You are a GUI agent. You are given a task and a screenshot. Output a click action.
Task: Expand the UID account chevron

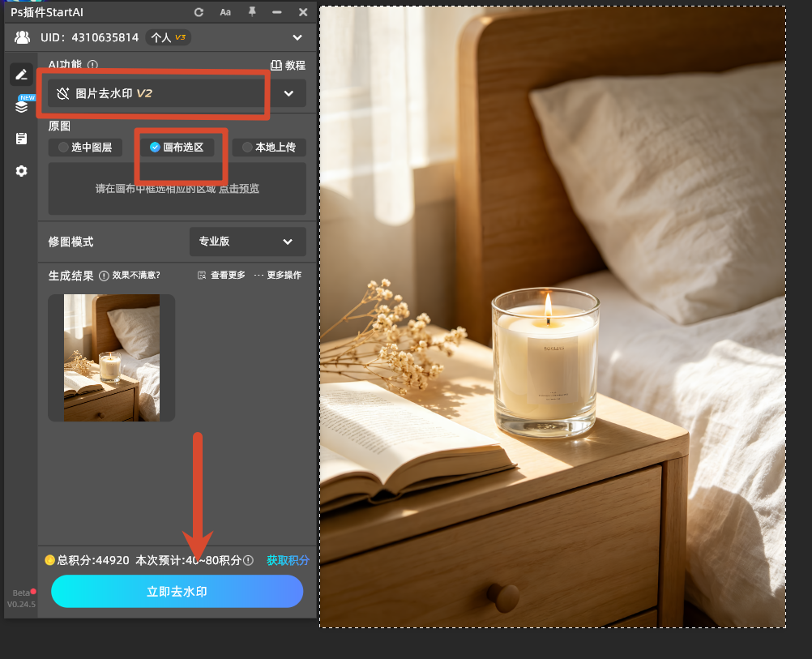tap(297, 37)
